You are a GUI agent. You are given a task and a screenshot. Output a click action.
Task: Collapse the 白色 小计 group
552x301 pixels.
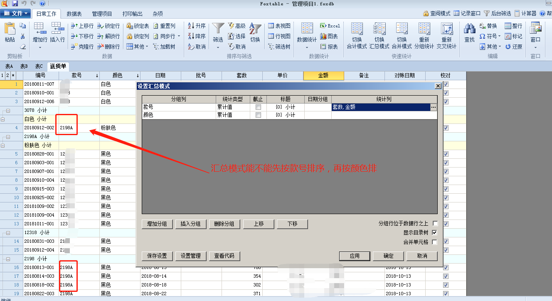(3, 119)
